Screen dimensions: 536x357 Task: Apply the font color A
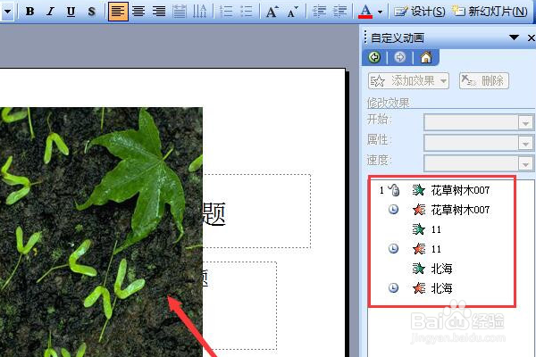pos(365,12)
